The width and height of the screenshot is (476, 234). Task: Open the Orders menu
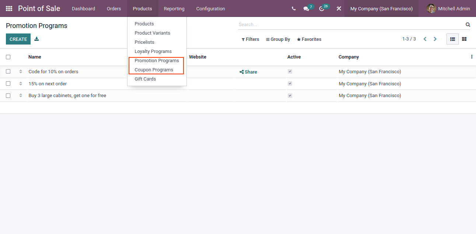pos(114,8)
